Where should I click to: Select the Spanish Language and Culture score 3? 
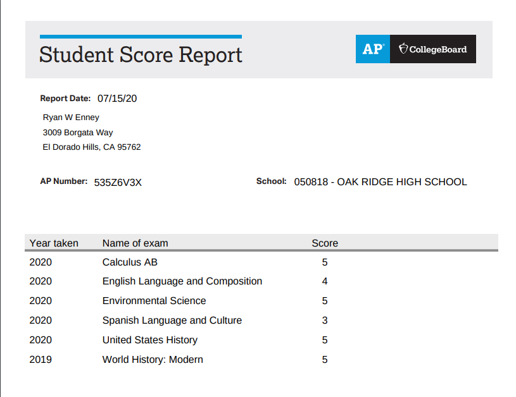point(325,321)
